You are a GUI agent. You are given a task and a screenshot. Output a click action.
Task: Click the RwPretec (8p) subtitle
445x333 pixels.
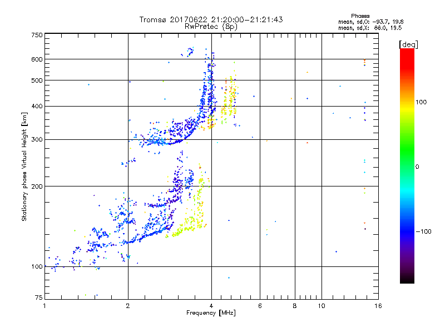click(x=211, y=26)
